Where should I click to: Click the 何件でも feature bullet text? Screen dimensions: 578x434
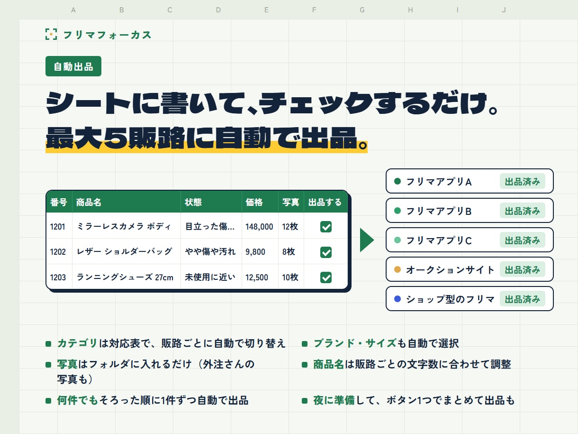(153, 400)
